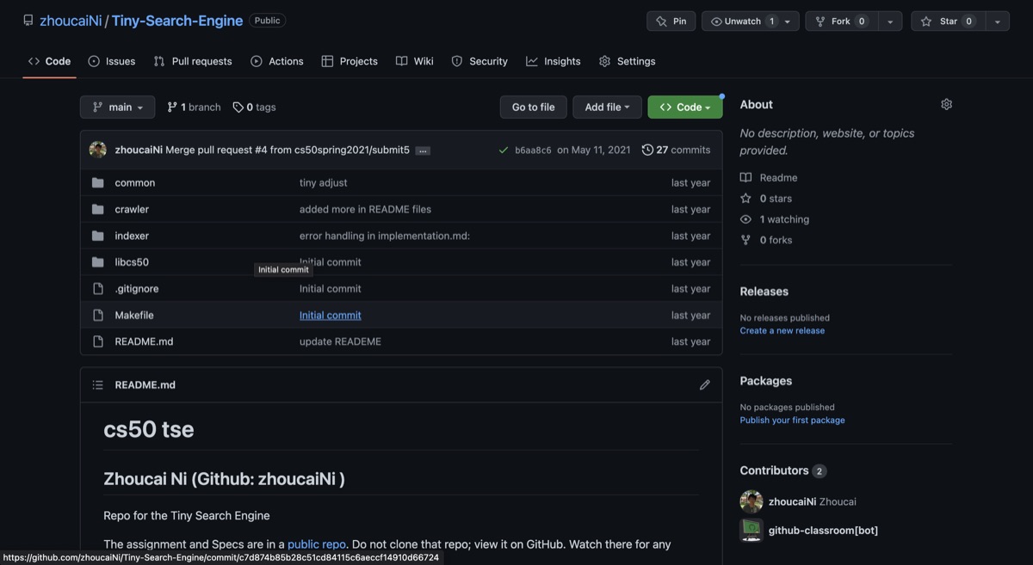The image size is (1033, 565).
Task: Open the Tiny-Search-Engine repository title link
Action: (x=177, y=21)
